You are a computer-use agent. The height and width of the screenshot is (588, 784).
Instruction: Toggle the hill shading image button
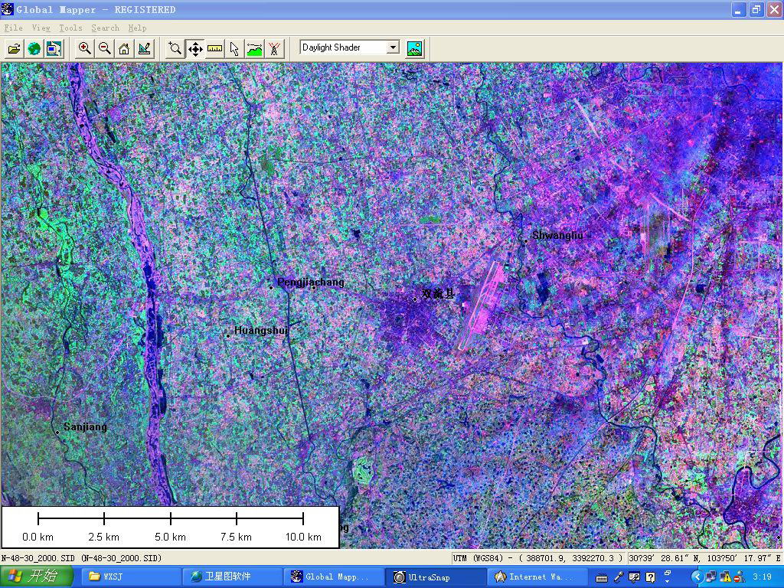tap(414, 48)
